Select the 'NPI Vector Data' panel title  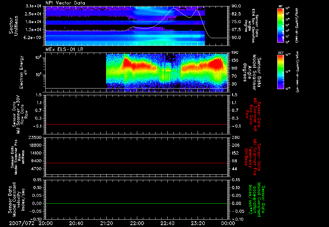tap(65, 3)
